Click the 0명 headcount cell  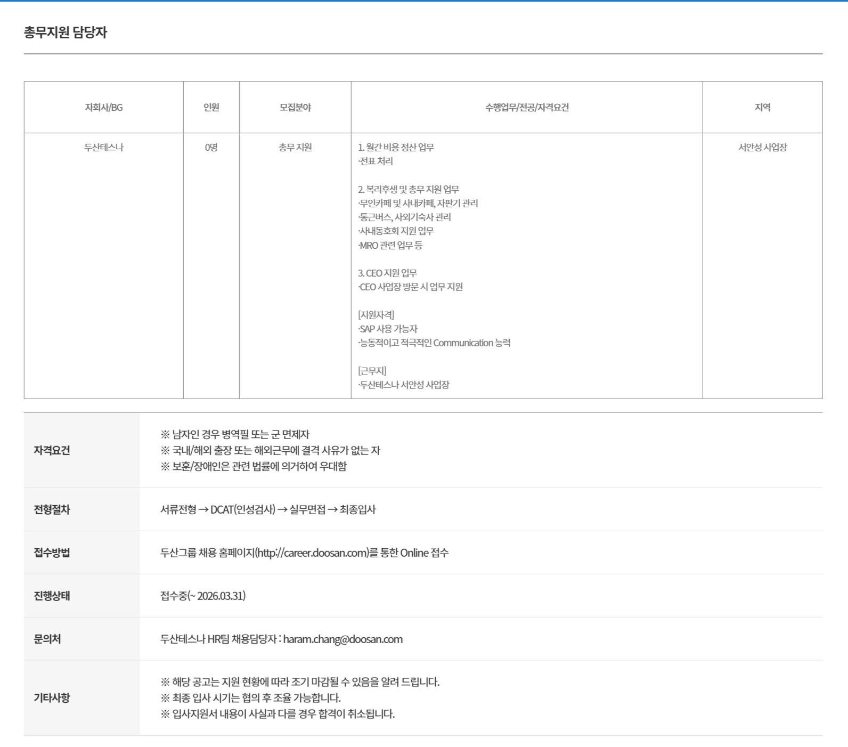click(211, 148)
